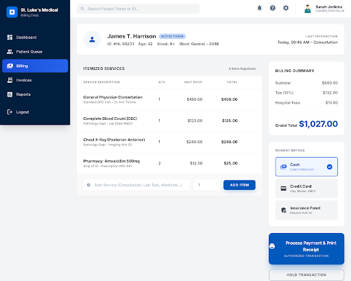Click the ADD ITEM button
The image size is (351, 281).
point(239,185)
